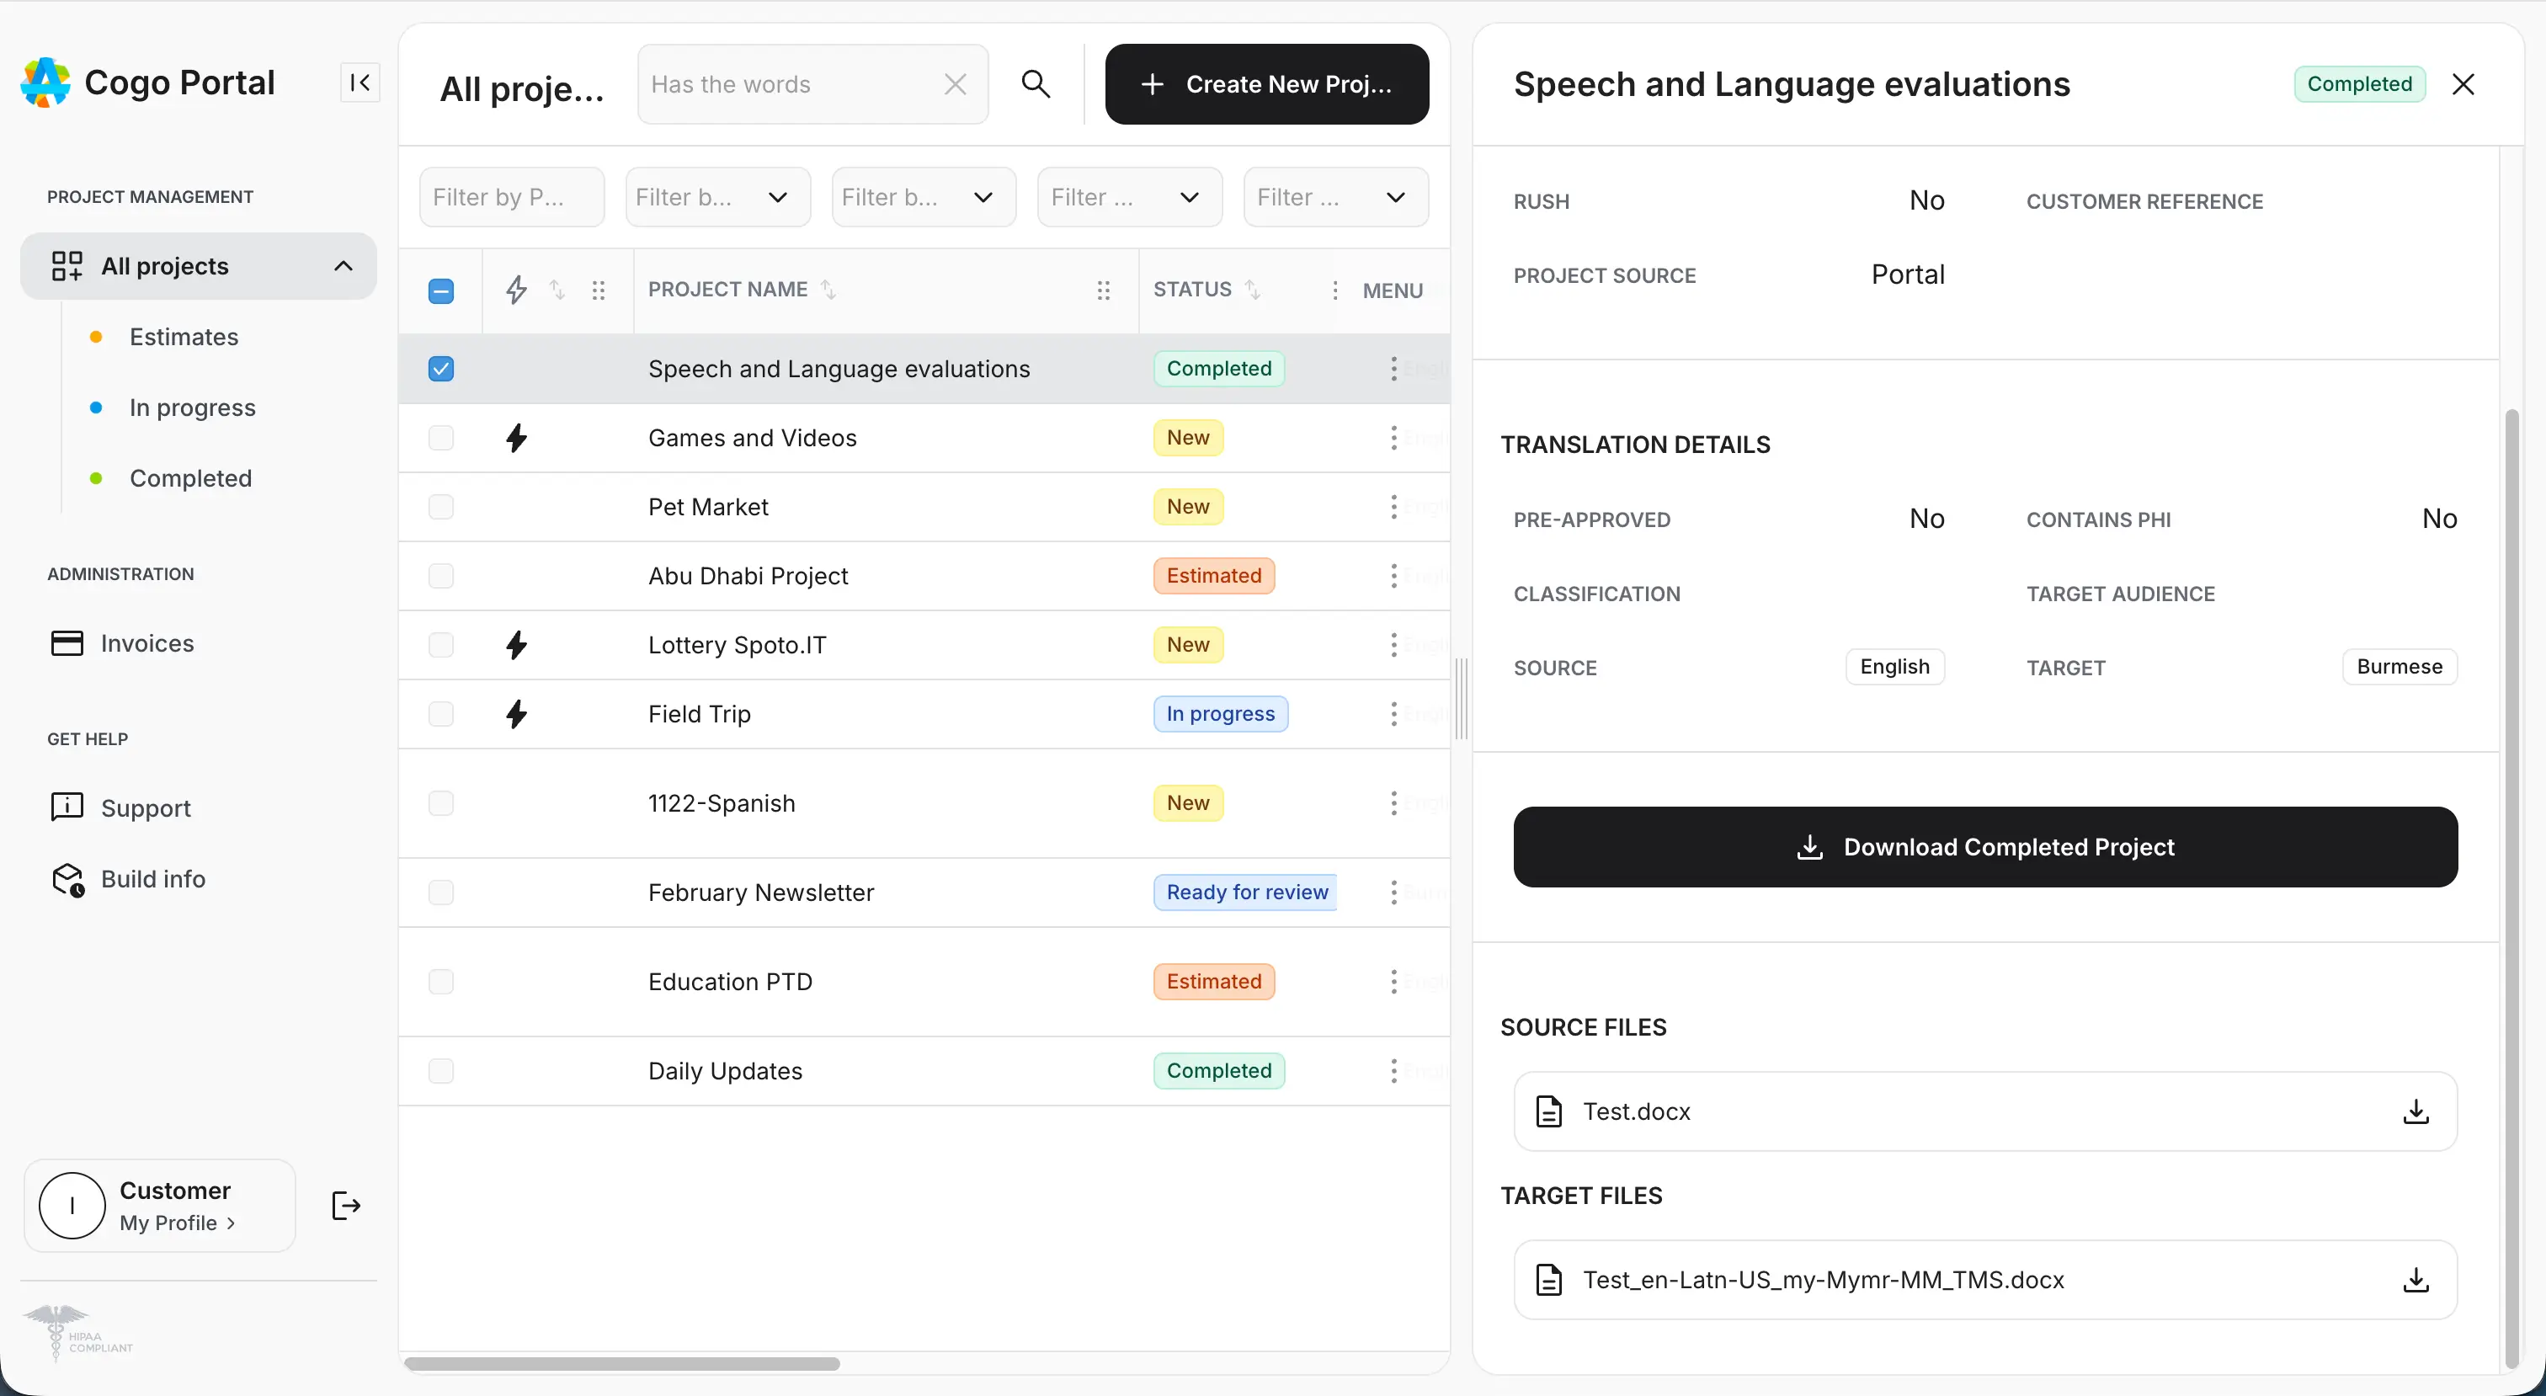
Task: Open the Daily Updates project
Action: tap(726, 1071)
